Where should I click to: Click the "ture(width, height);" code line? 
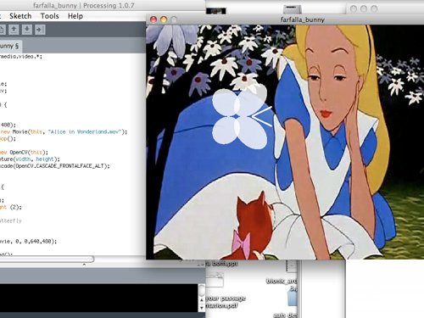point(30,159)
